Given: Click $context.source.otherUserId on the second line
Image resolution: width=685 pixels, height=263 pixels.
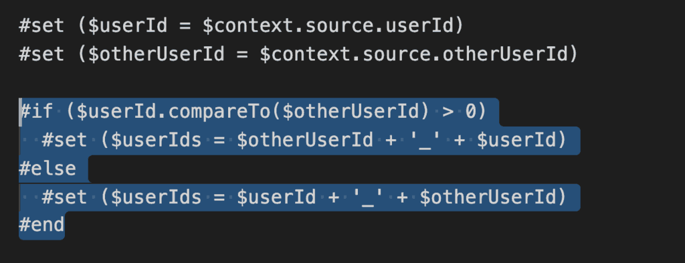Looking at the screenshot, I should [x=413, y=54].
